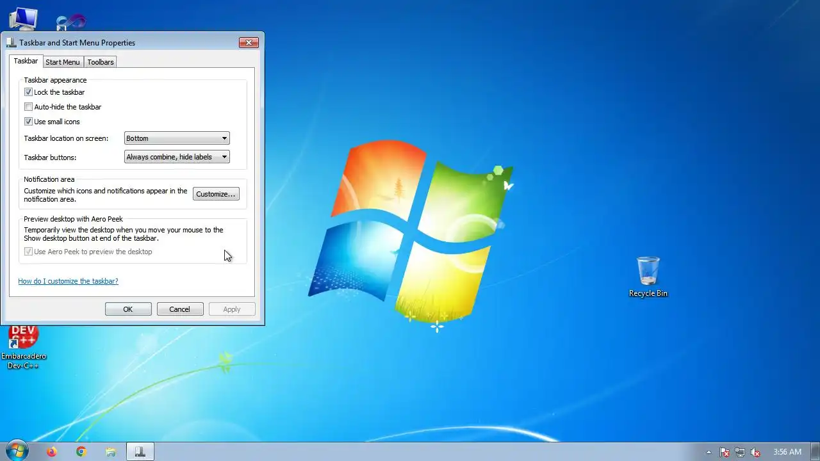Uncheck Lock the taskbar
The width and height of the screenshot is (820, 461).
(x=28, y=92)
